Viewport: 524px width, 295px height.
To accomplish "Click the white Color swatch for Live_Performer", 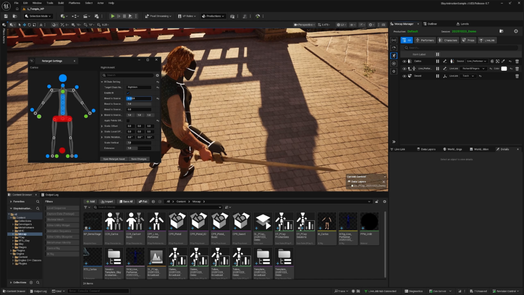I will point(504,68).
